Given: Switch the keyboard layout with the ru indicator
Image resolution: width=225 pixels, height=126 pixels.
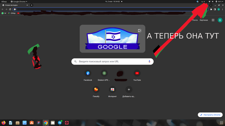Looking at the screenshot, I should click(x=203, y=2).
